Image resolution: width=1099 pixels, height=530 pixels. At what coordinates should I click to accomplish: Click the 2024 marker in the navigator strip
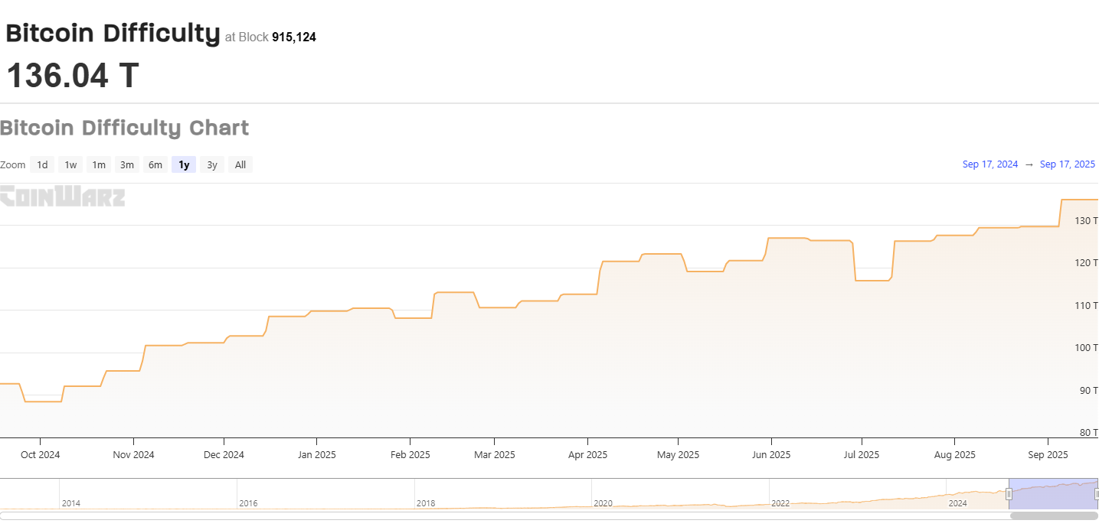(958, 502)
